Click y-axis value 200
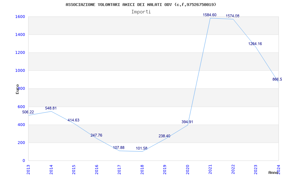Viewport: 282px width, 176px height. [21, 143]
